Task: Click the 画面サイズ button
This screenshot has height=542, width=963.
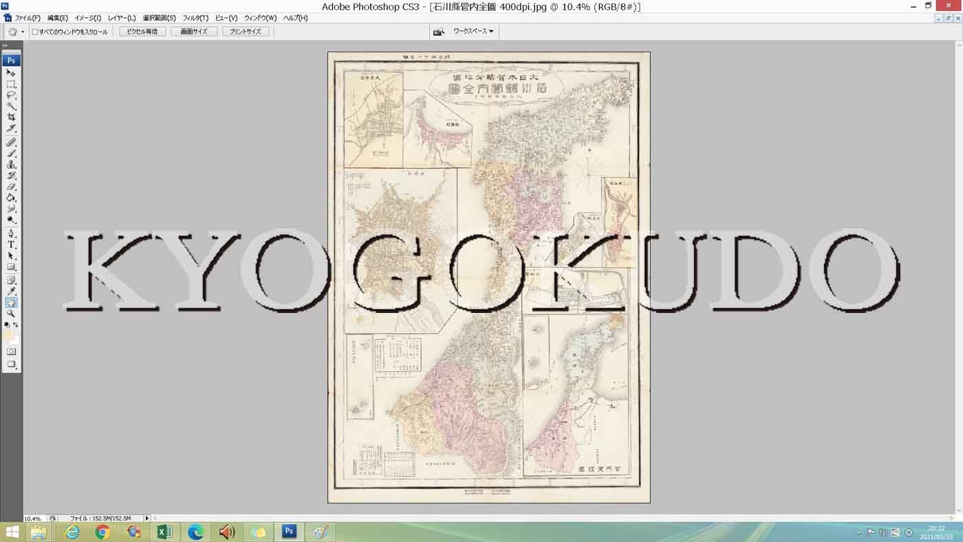Action: click(194, 32)
